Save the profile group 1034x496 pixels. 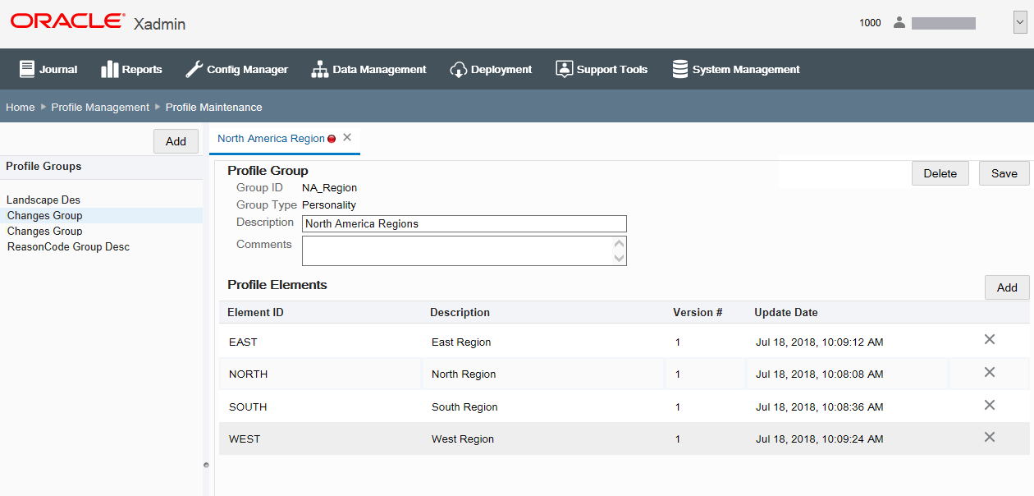(1004, 173)
